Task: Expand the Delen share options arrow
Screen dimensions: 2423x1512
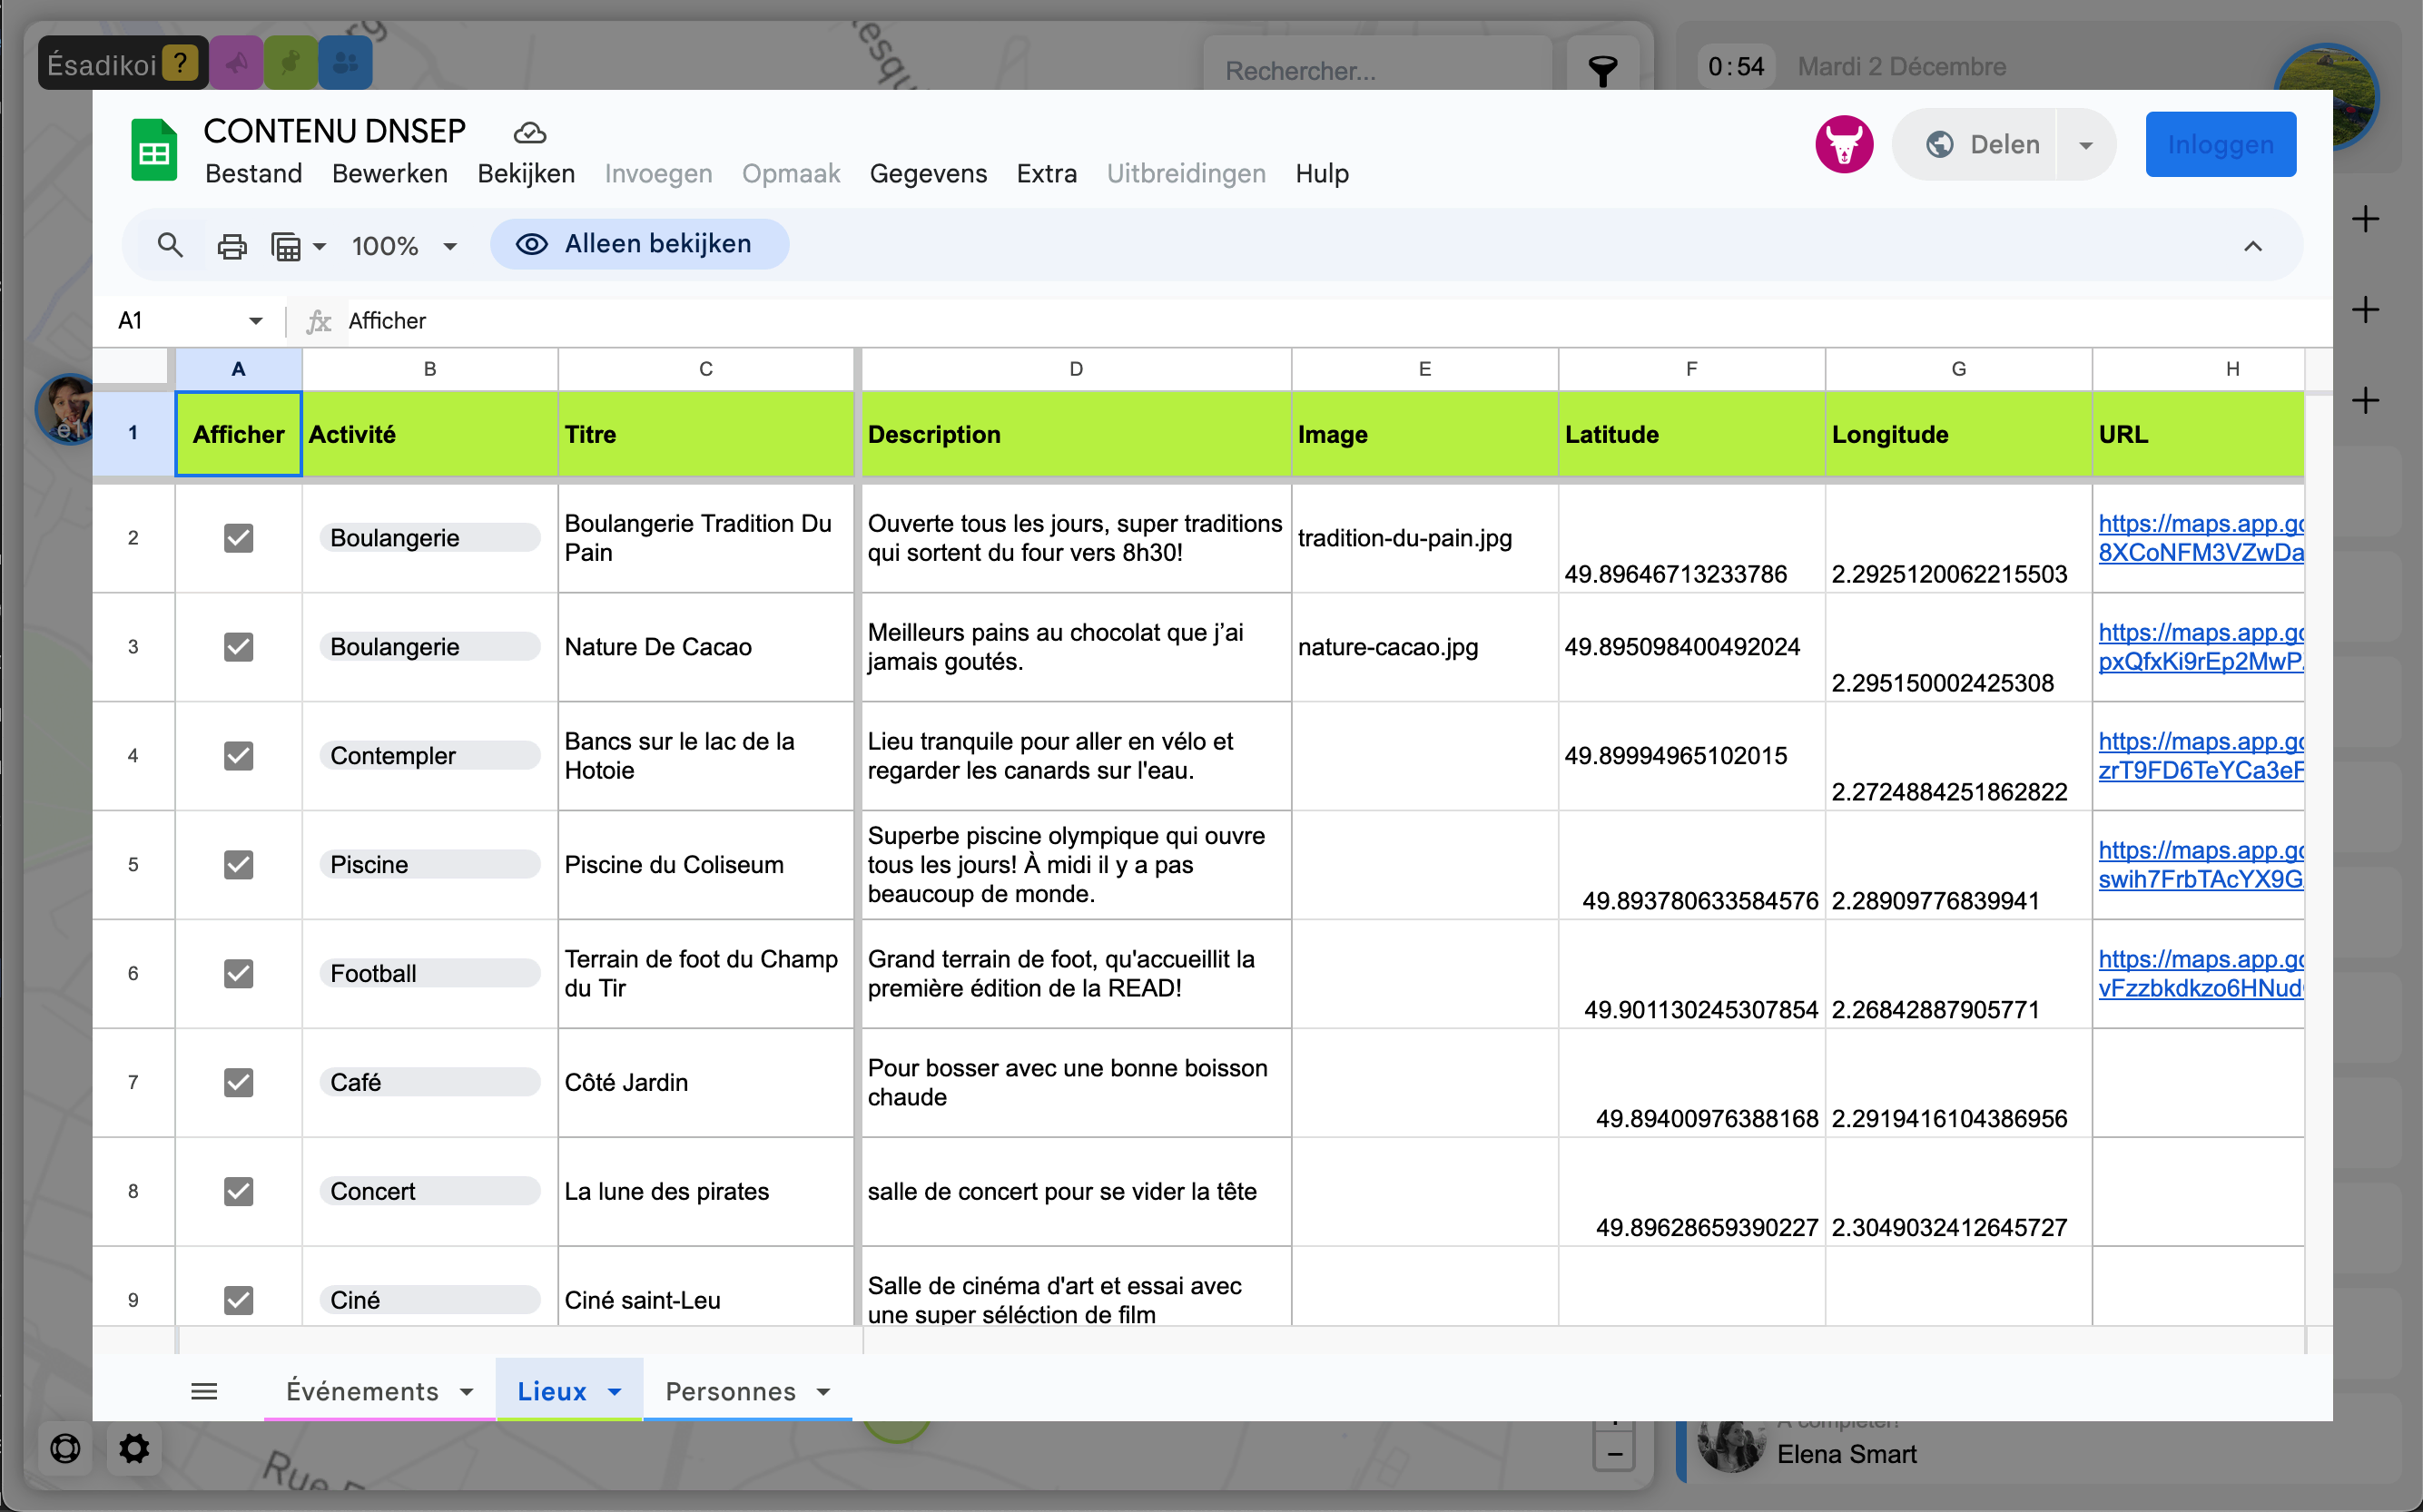Action: (2085, 146)
